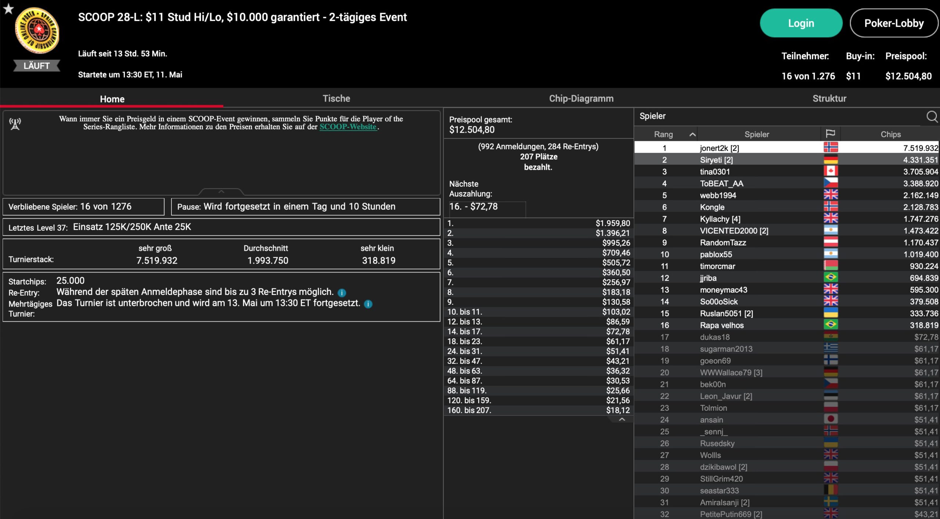Open the SCOOP-Website link
Viewport: 940px width, 519px height.
(348, 127)
